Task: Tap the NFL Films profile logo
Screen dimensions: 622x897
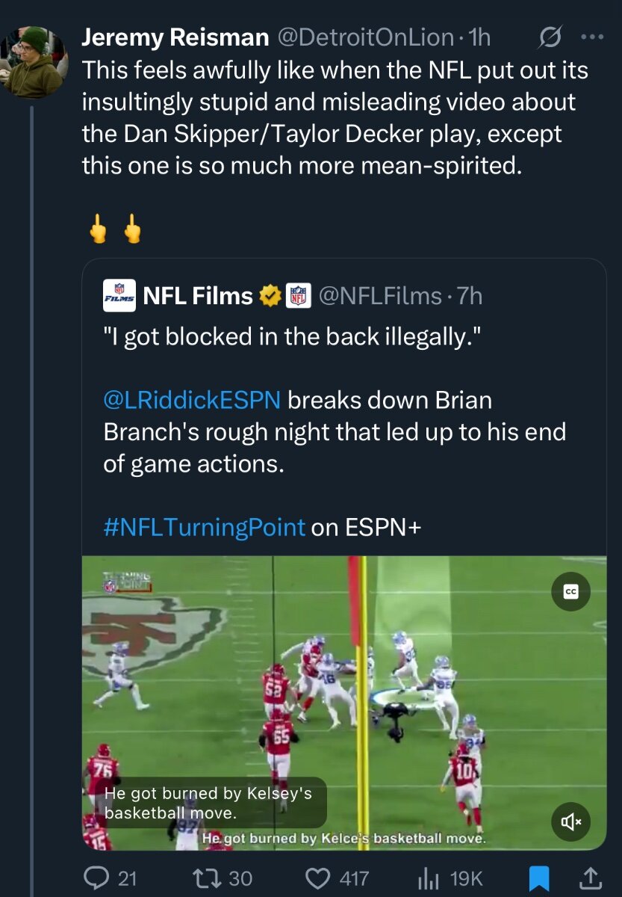Action: pyautogui.click(x=119, y=296)
